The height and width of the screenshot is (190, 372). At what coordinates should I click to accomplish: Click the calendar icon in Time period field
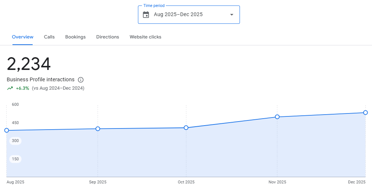pyautogui.click(x=146, y=15)
